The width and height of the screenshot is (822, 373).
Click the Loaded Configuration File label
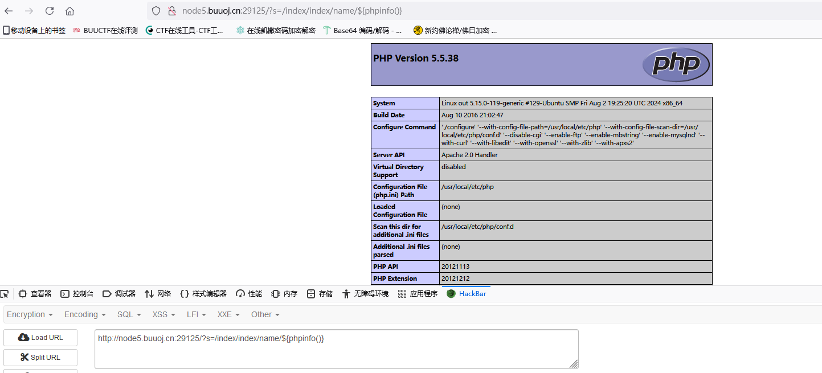click(x=400, y=211)
